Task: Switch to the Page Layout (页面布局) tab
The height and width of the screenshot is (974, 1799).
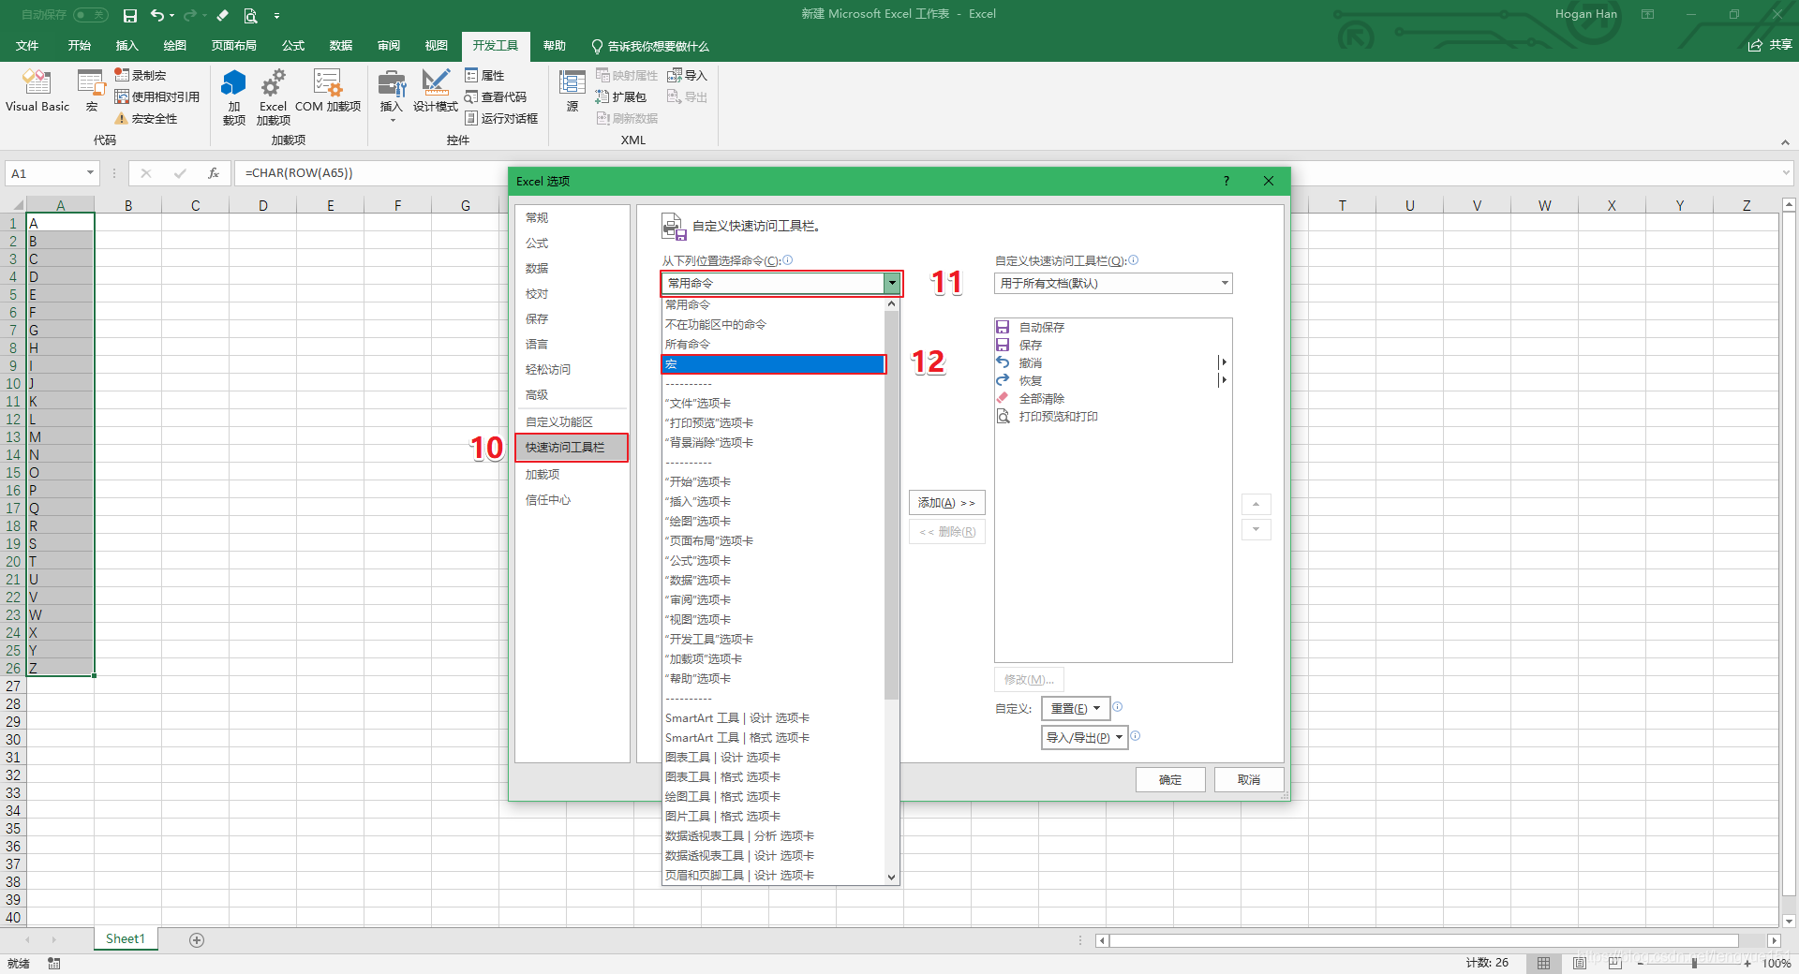Action: click(x=234, y=46)
